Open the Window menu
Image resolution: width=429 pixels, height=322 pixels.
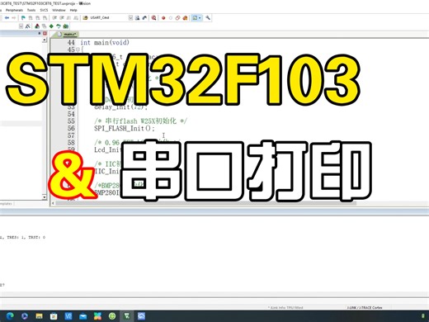[59, 10]
